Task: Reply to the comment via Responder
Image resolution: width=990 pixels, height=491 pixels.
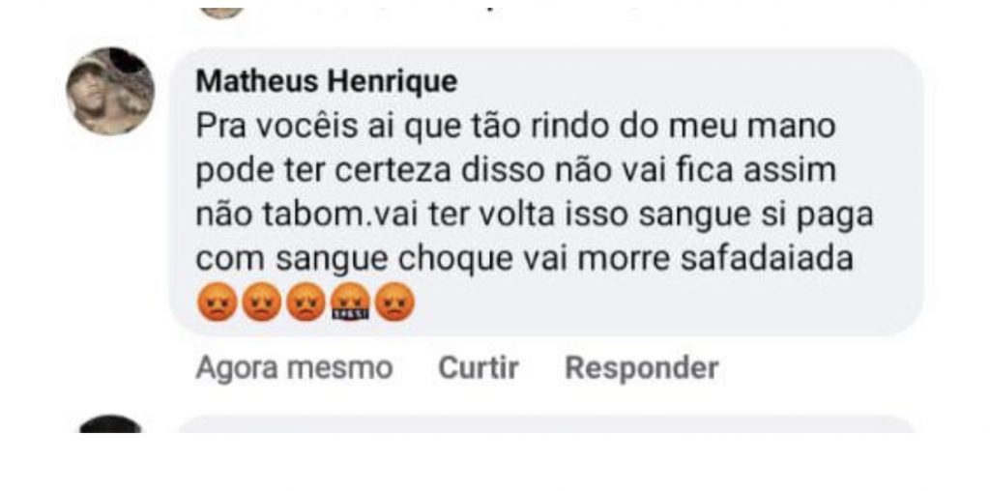Action: coord(641,368)
